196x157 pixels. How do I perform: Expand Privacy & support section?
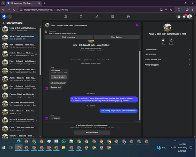(x=167, y=65)
